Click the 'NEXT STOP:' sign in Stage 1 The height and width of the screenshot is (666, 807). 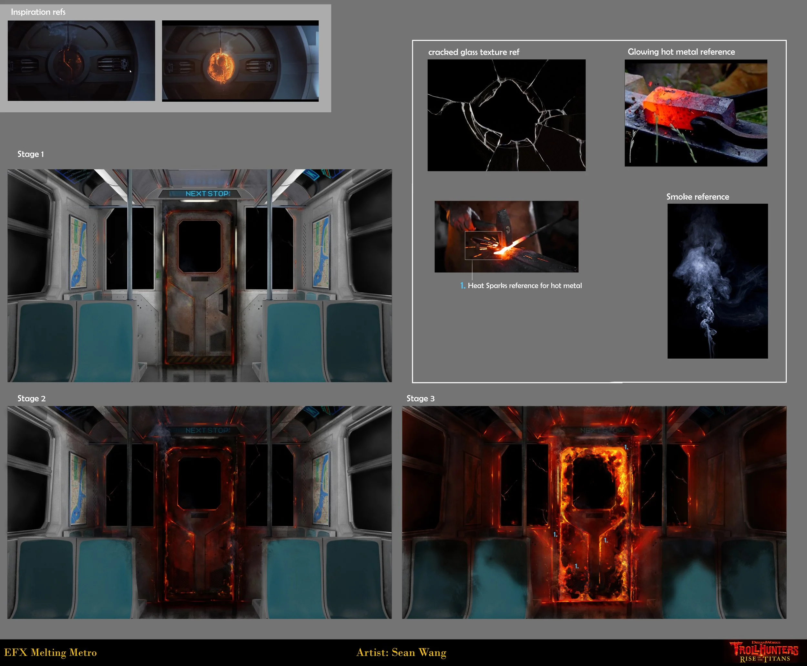coord(207,194)
